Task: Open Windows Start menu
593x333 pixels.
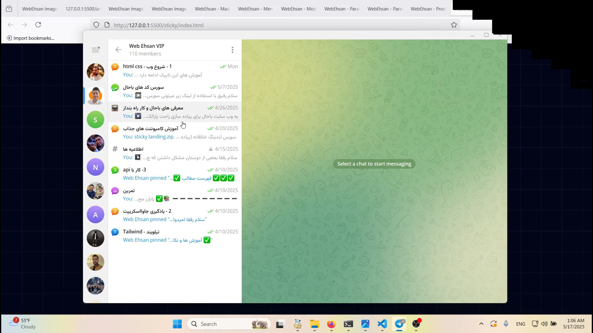Action: click(x=177, y=324)
